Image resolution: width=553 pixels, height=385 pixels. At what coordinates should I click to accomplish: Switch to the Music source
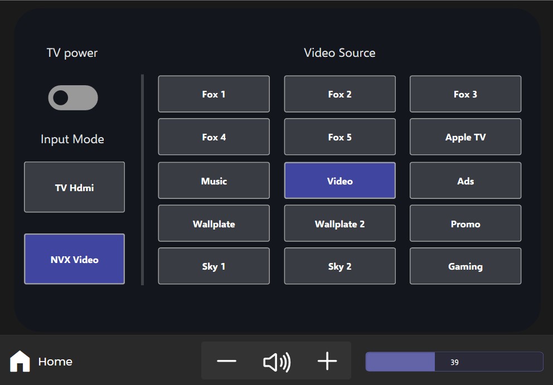click(x=214, y=180)
